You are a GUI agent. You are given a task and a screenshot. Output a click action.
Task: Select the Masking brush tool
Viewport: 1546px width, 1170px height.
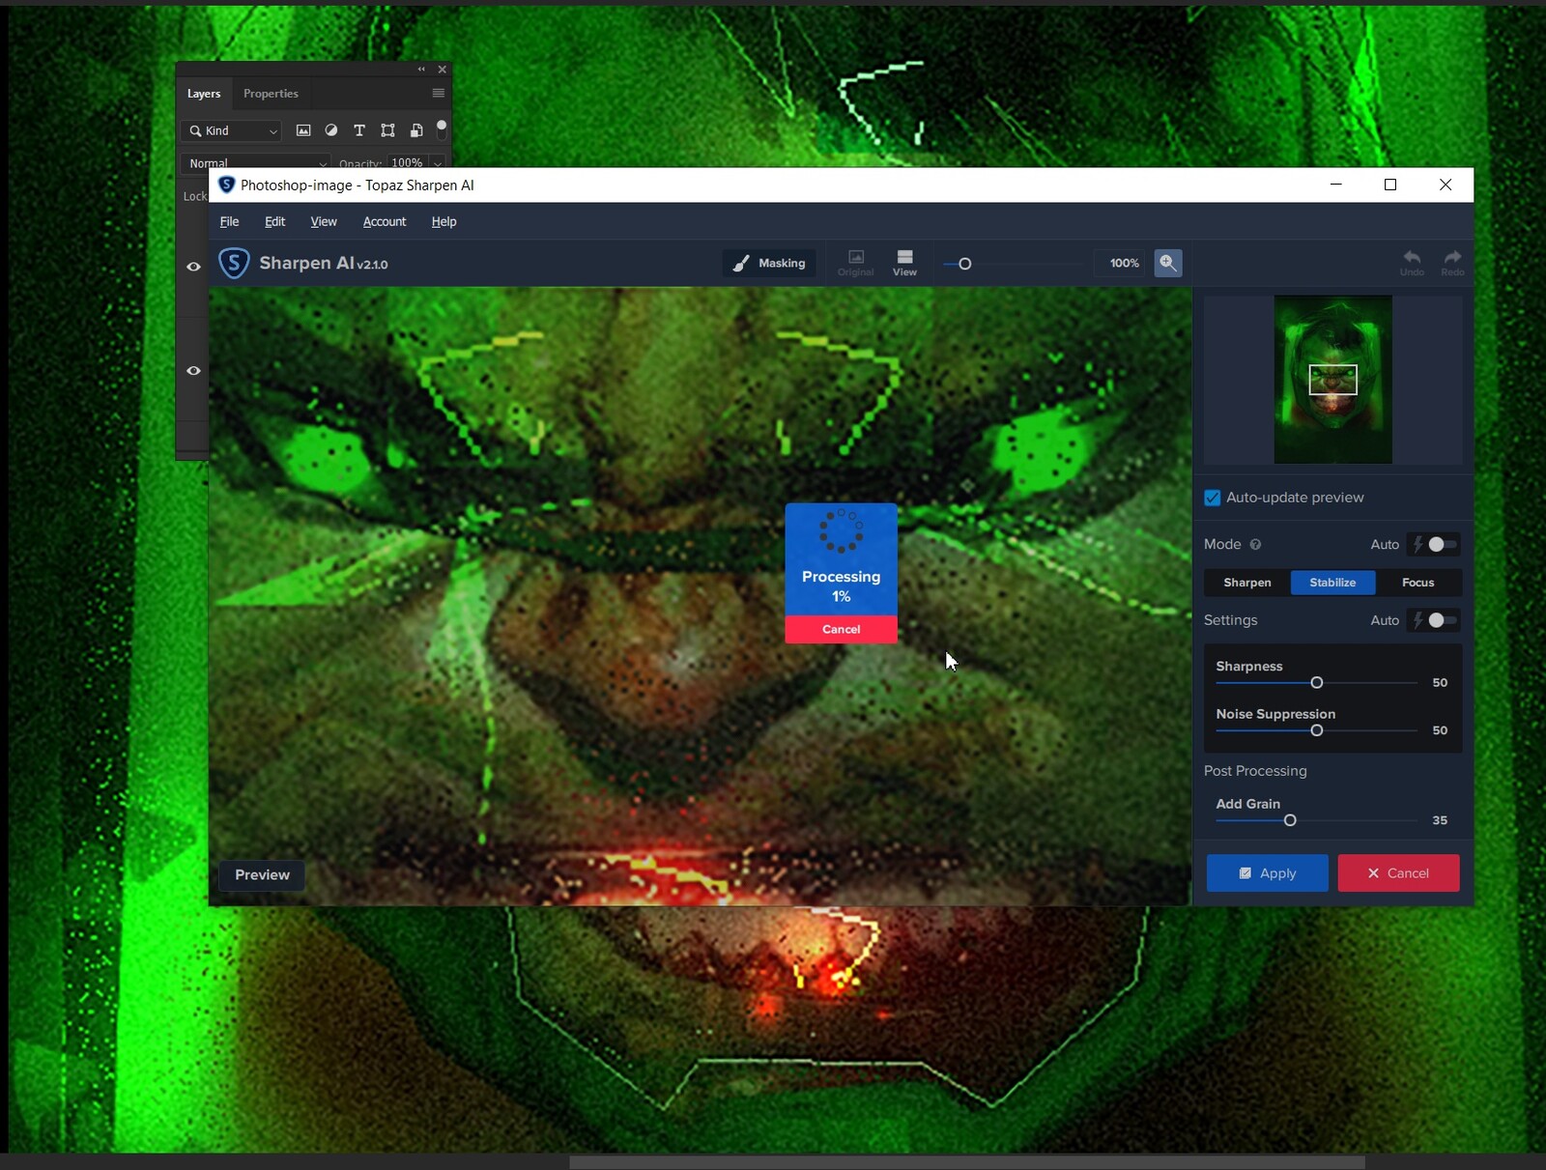769,263
